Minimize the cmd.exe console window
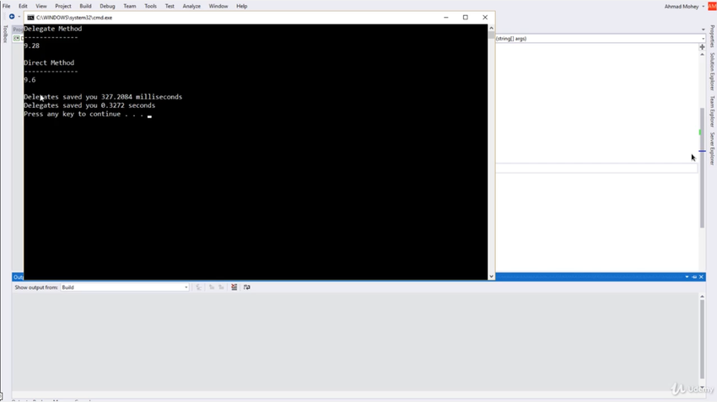 click(446, 18)
